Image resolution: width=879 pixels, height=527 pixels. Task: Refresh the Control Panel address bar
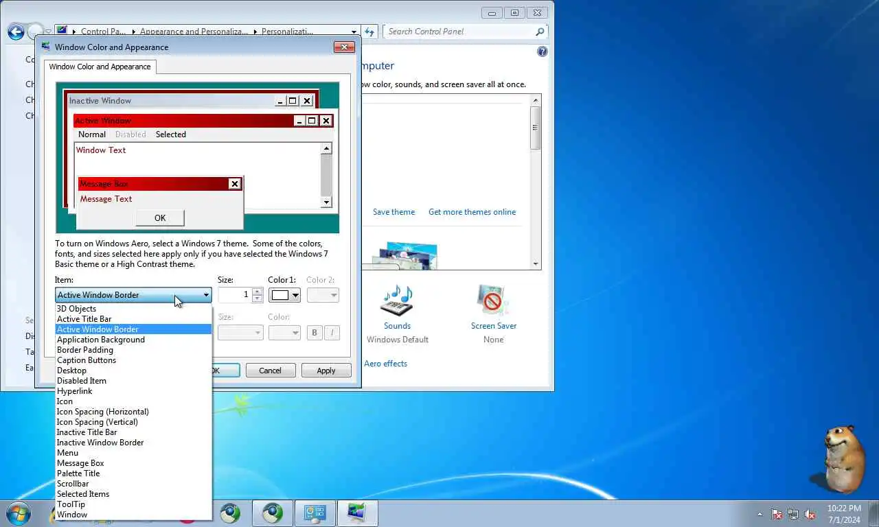(x=369, y=32)
